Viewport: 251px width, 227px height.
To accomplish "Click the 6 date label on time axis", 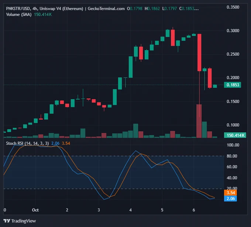I will (x=194, y=210).
